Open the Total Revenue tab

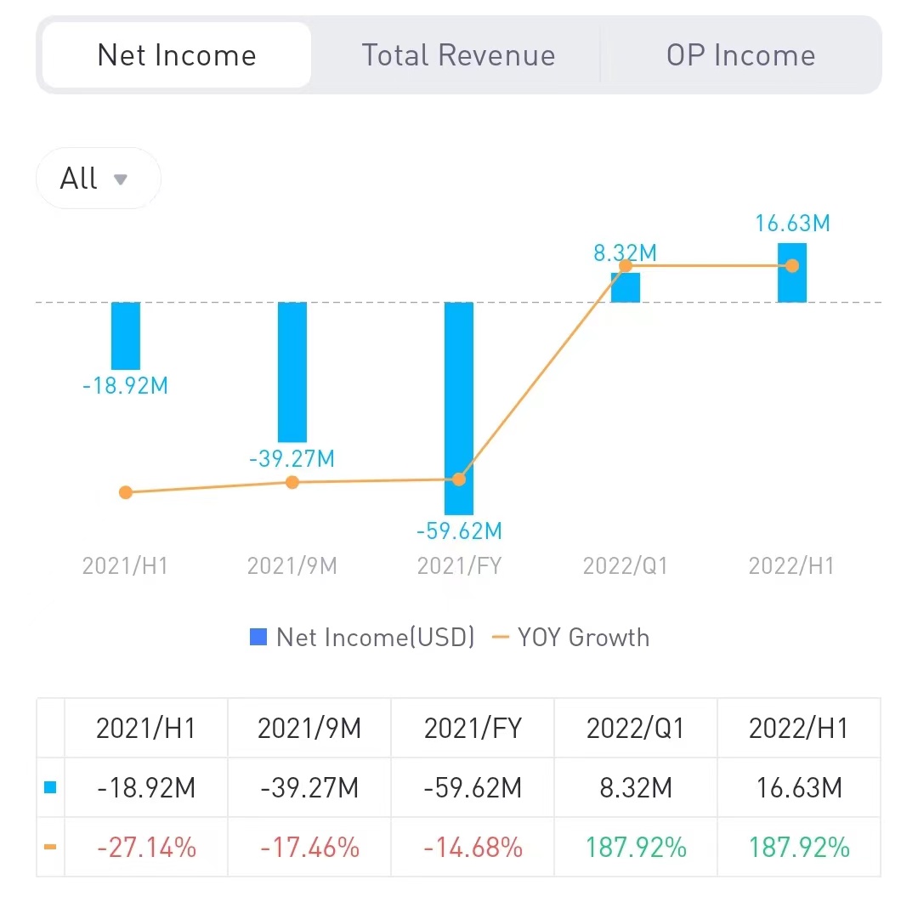coord(458,55)
